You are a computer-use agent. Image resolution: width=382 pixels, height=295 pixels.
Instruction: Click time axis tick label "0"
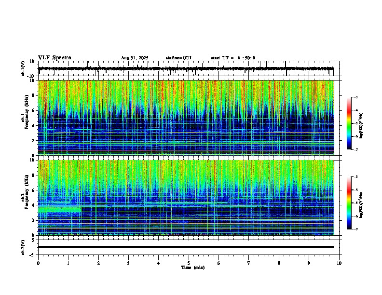[x=38, y=263]
